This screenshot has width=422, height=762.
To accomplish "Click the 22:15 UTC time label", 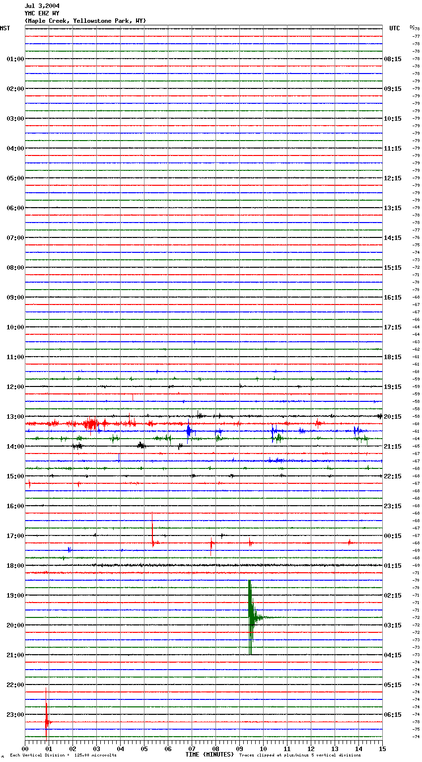I will (393, 476).
